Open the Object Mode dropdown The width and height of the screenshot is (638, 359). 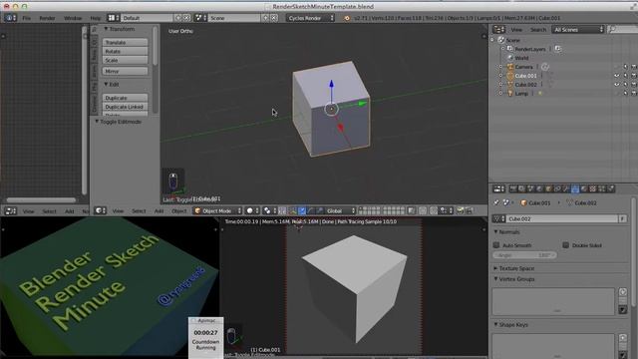coord(217,210)
